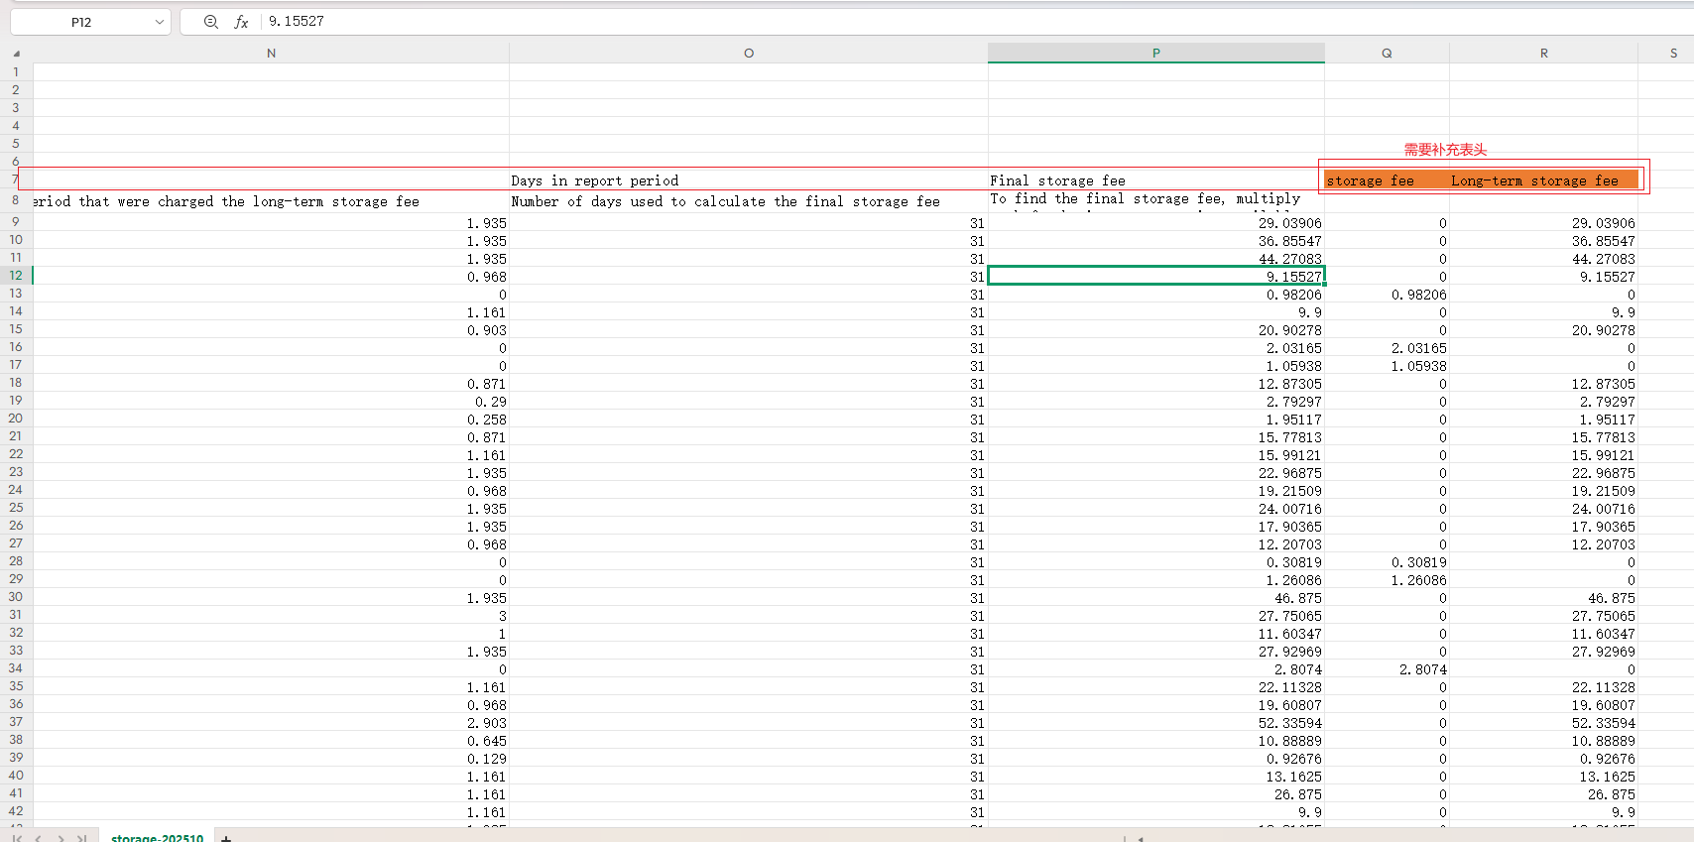Add a new sheet with plus icon
This screenshot has width=1694, height=842.
(x=226, y=838)
